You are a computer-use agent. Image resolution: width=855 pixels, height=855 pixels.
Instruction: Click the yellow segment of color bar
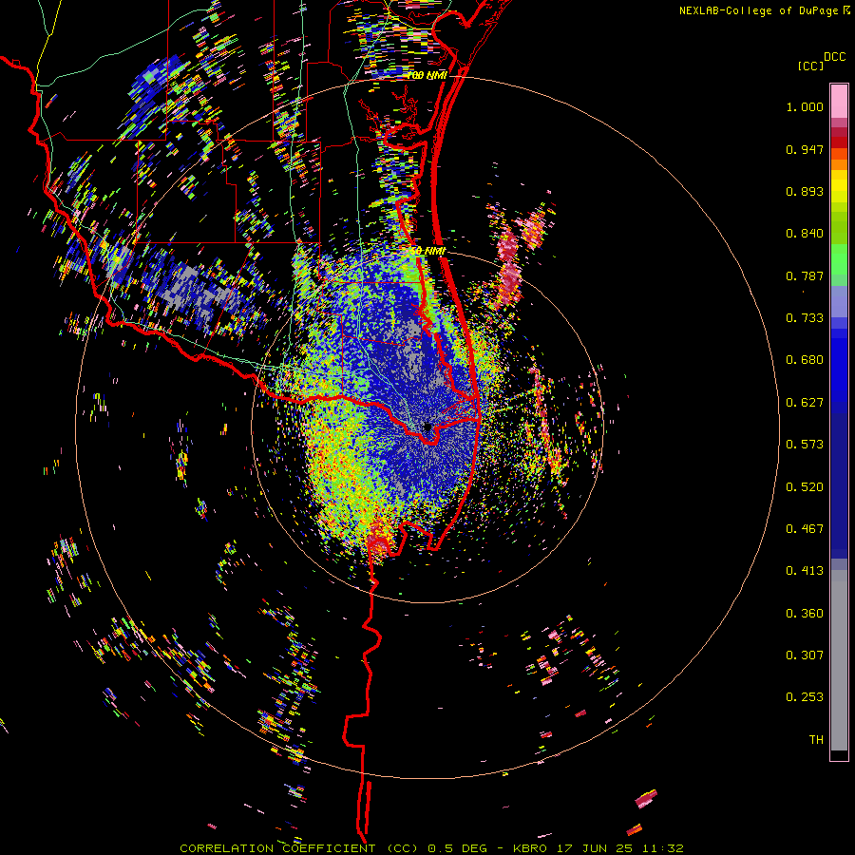click(839, 186)
